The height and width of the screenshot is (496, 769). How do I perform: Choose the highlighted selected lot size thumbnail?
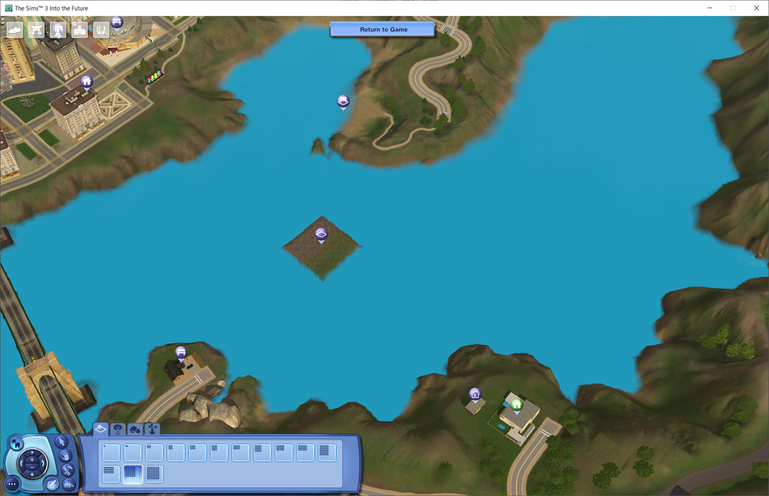tap(132, 474)
